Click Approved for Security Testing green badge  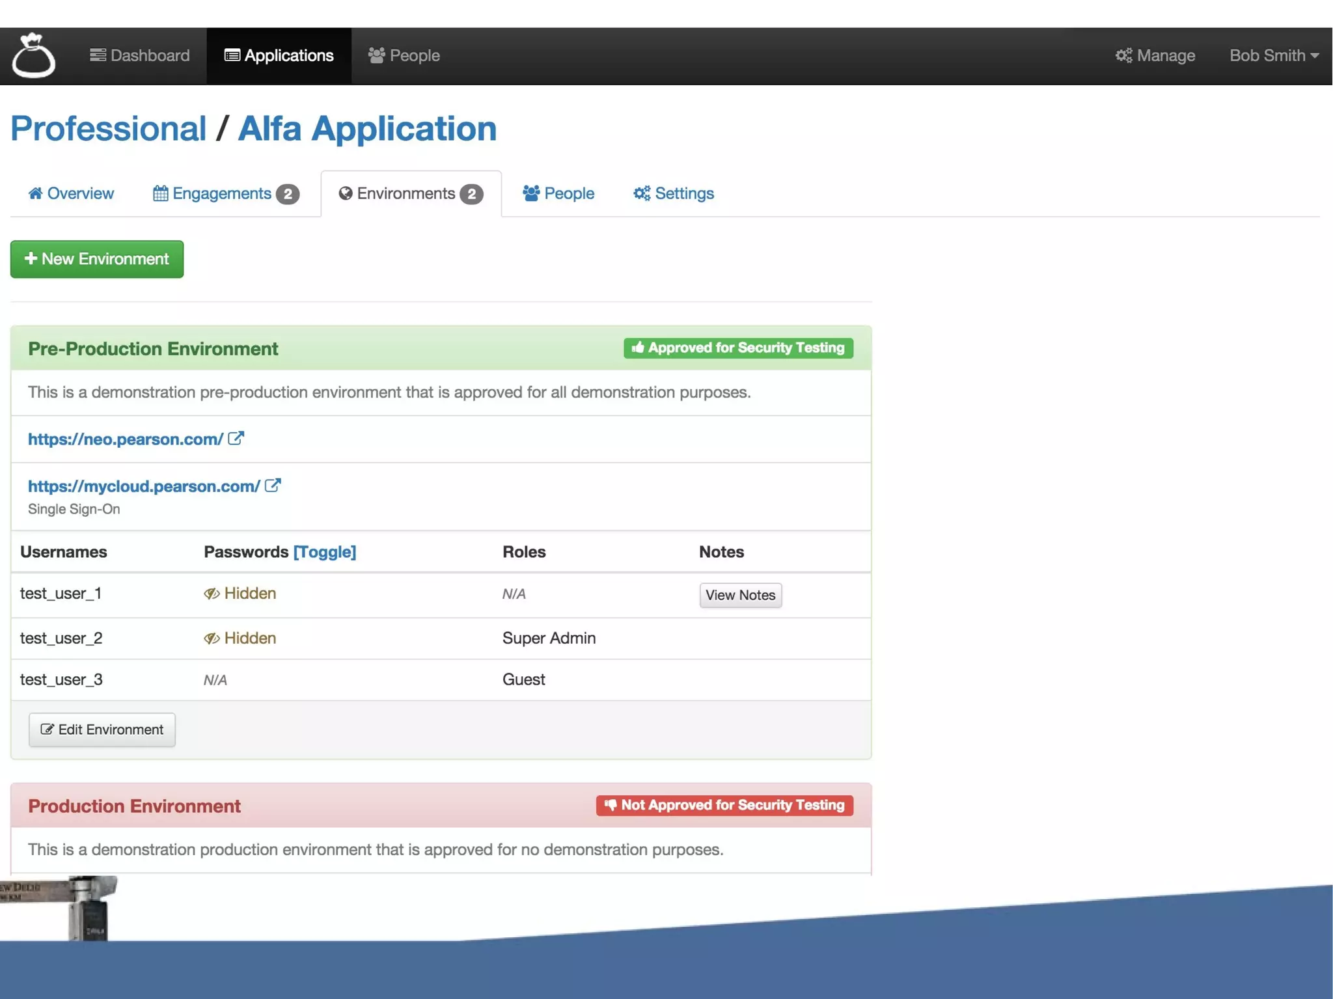(x=738, y=348)
